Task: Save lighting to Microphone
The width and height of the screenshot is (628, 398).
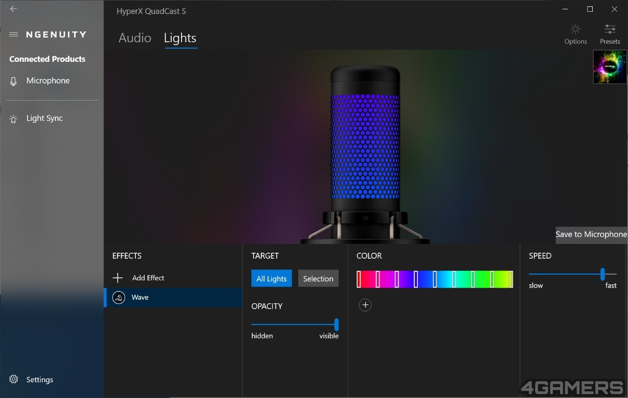Action: [591, 235]
